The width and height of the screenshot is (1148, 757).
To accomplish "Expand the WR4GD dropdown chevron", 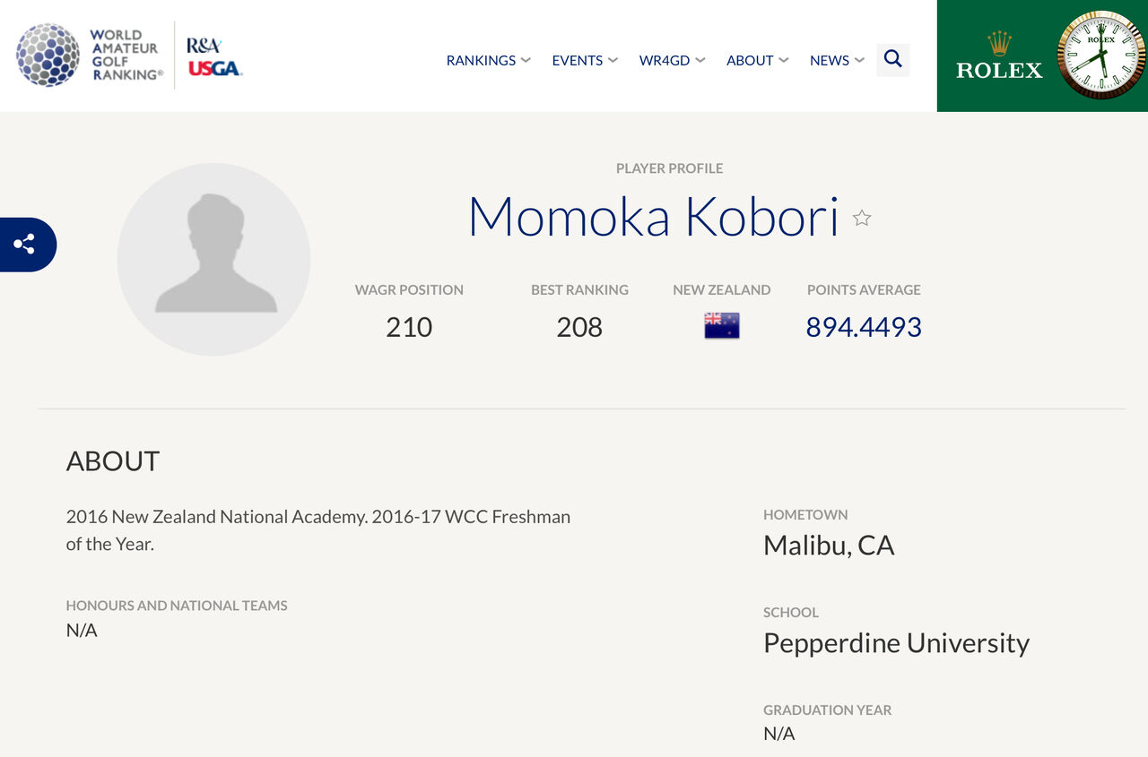I will (x=700, y=60).
